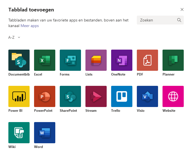Choose the Forms app icon
The height and width of the screenshot is (153, 191).
(x=70, y=60)
